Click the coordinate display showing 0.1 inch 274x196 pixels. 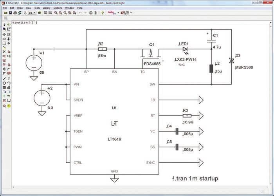(22, 23)
